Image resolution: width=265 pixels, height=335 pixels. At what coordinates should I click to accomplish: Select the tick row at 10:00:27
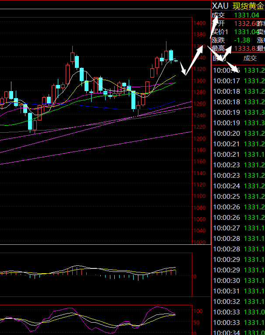[239, 228]
